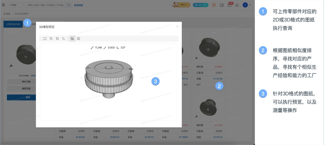The width and height of the screenshot is (324, 145).
Task: Collapse the sidebar with the hamburger icon
Action: tap(3, 5)
